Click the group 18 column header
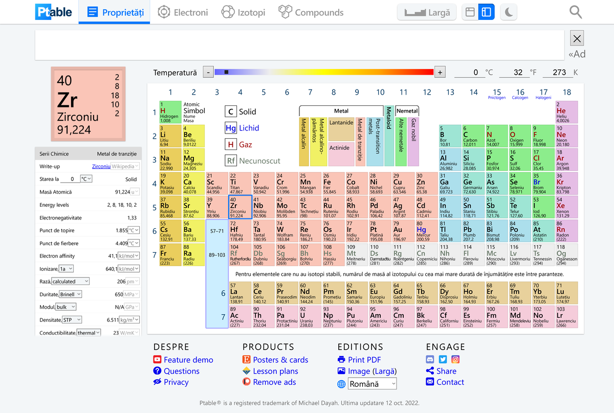614x413 pixels. tap(567, 92)
